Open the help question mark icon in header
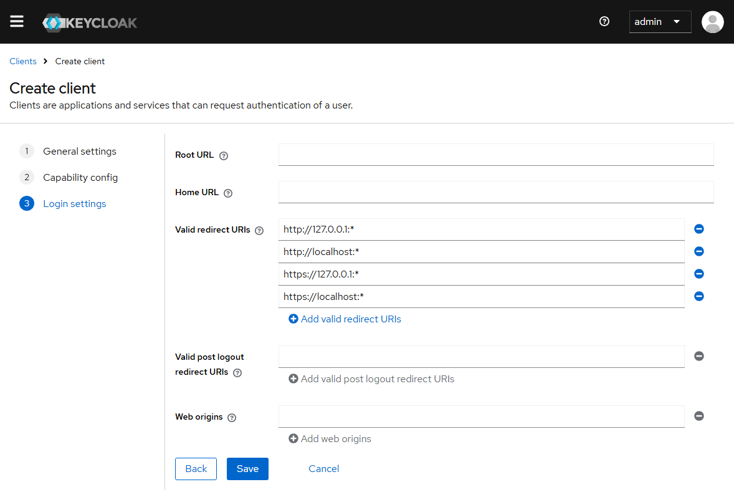 (x=604, y=22)
